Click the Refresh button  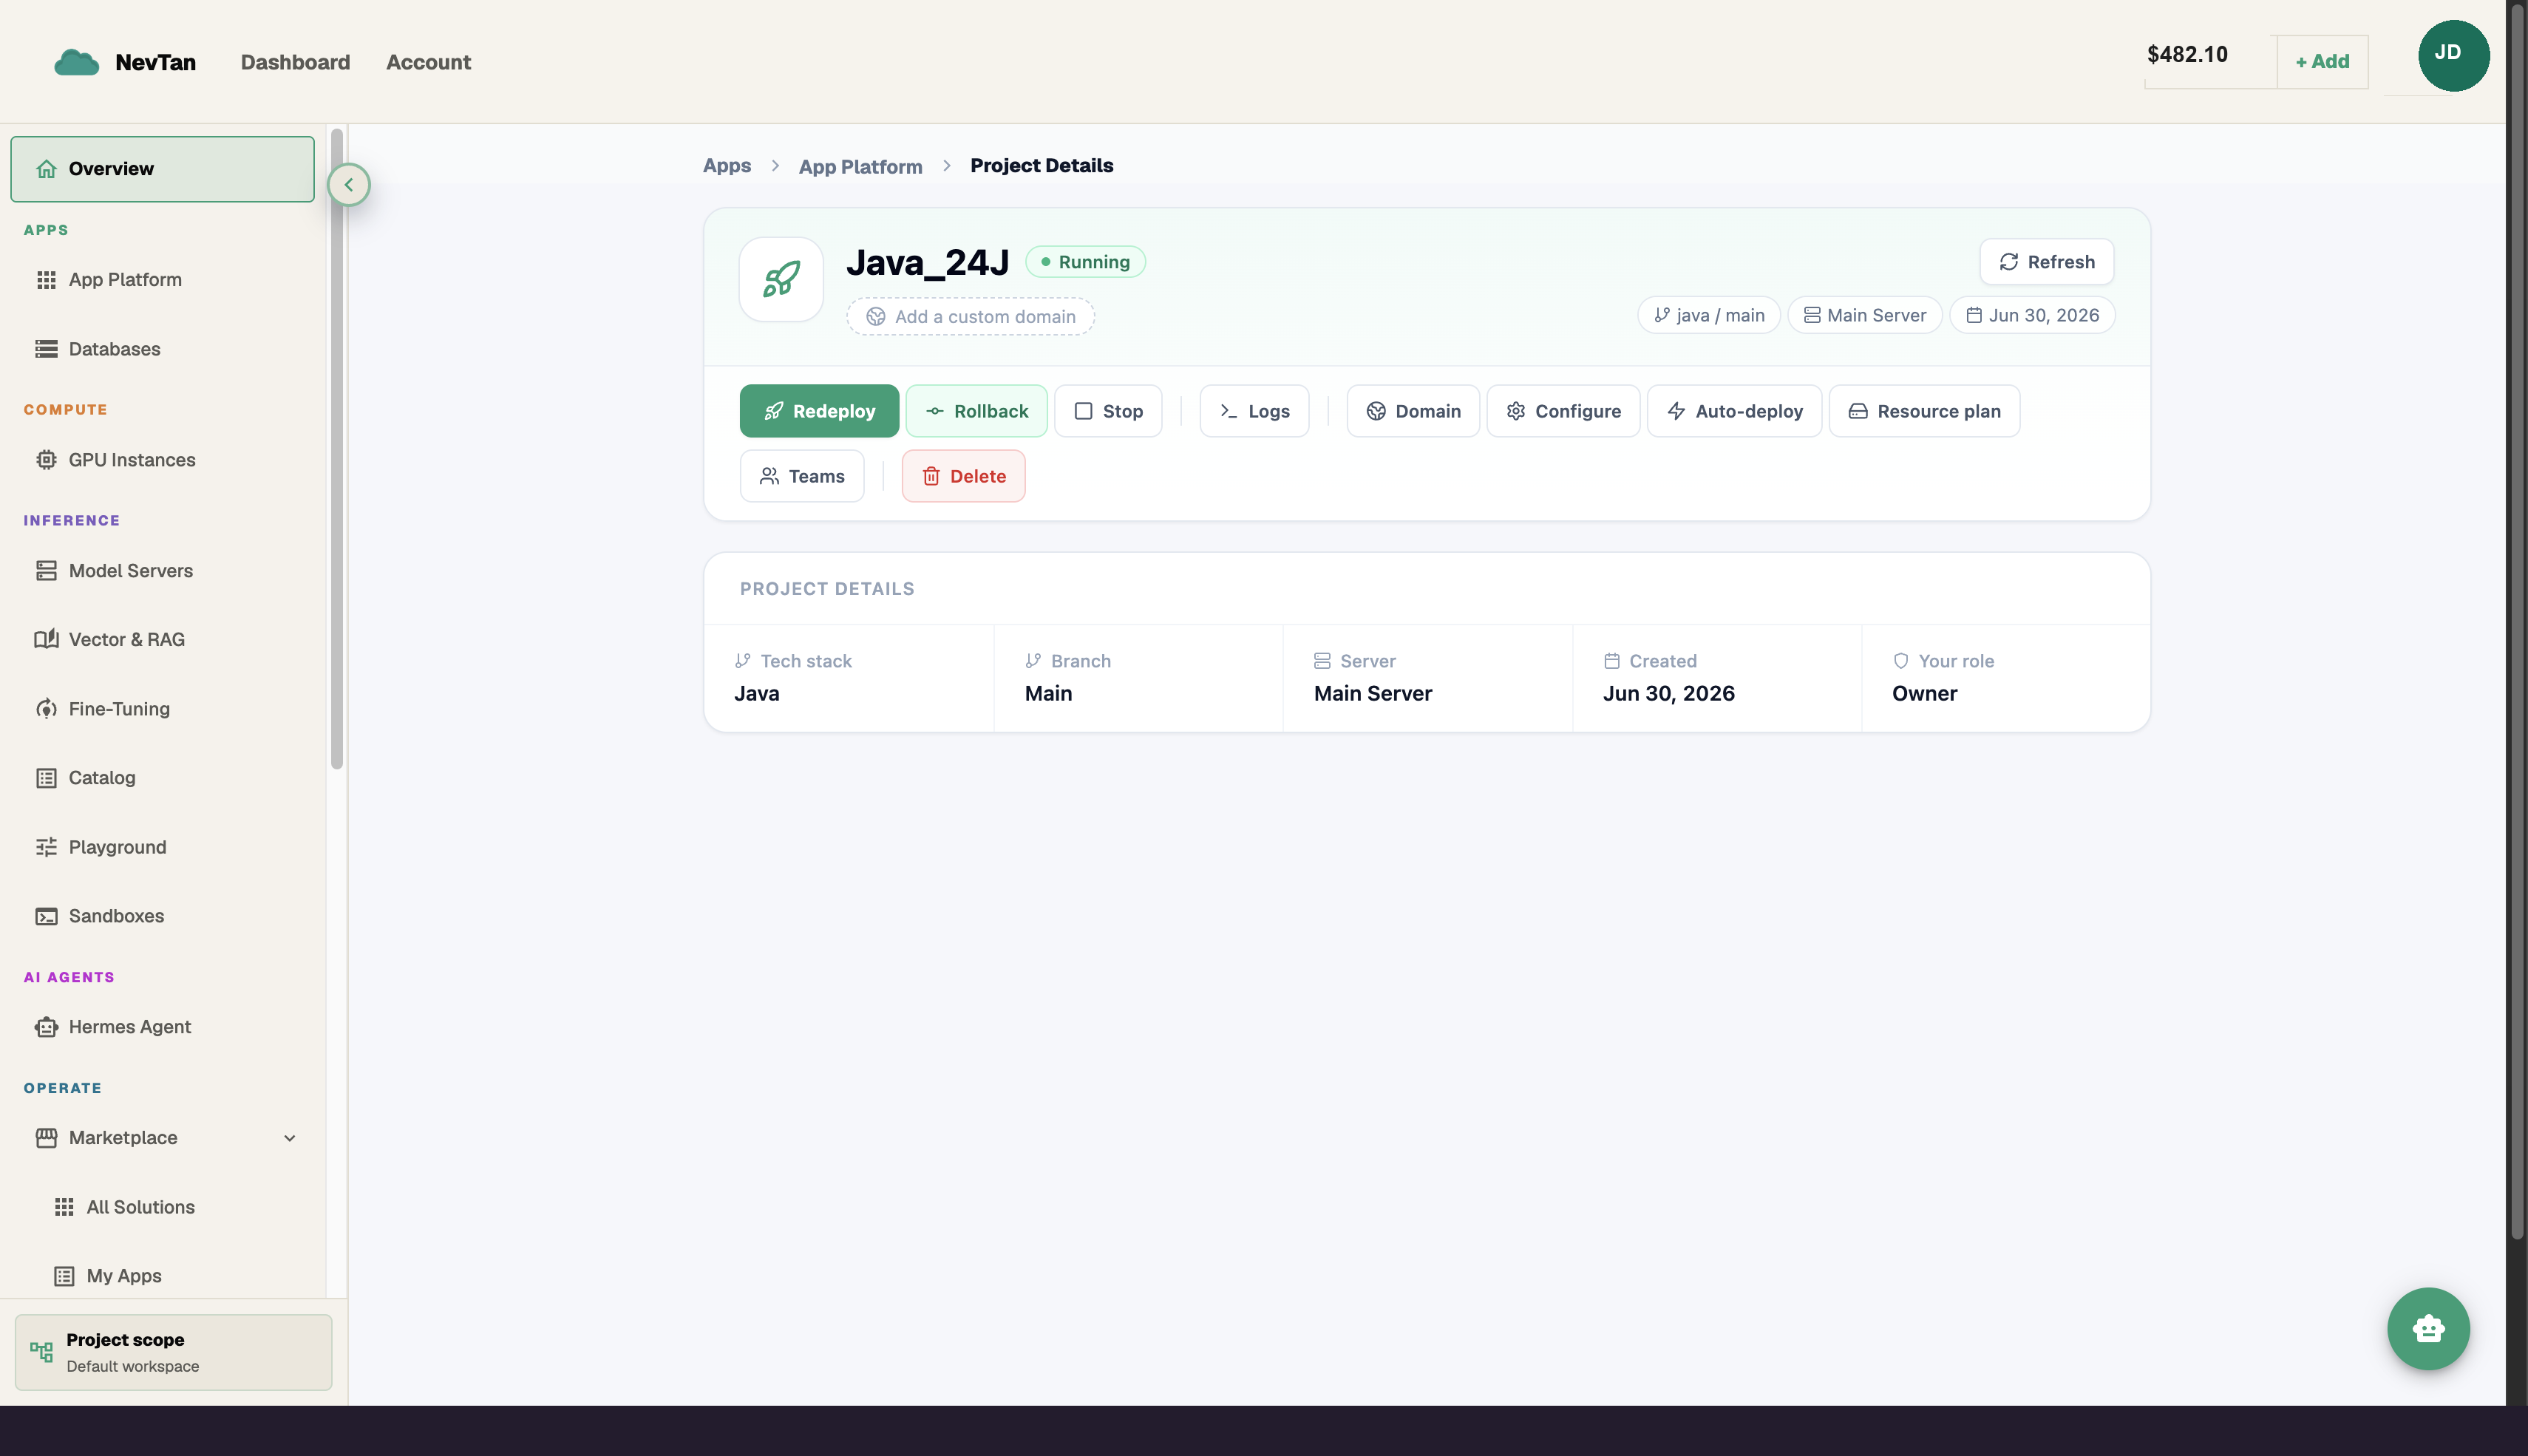tap(2046, 261)
